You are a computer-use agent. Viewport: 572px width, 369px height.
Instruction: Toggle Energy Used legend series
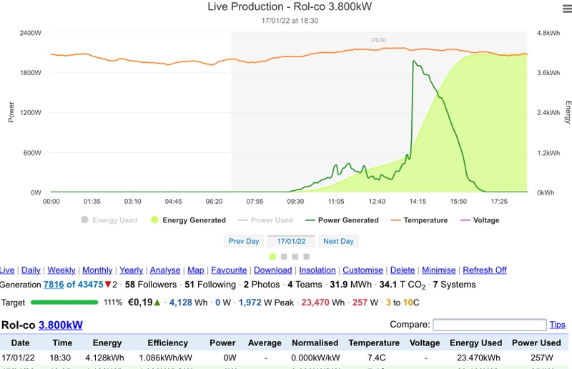(x=109, y=220)
